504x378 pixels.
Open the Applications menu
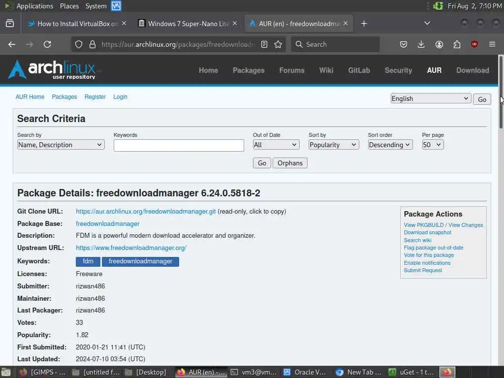(x=35, y=6)
